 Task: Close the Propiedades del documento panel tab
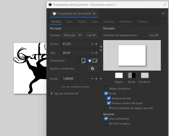94,13
